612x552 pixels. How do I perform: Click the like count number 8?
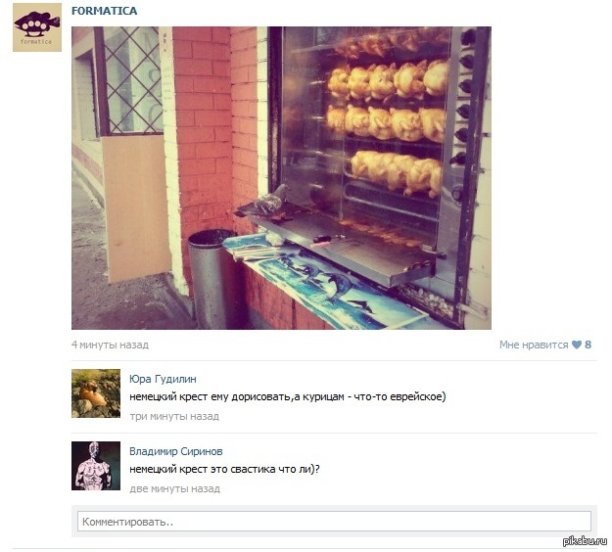click(x=588, y=345)
